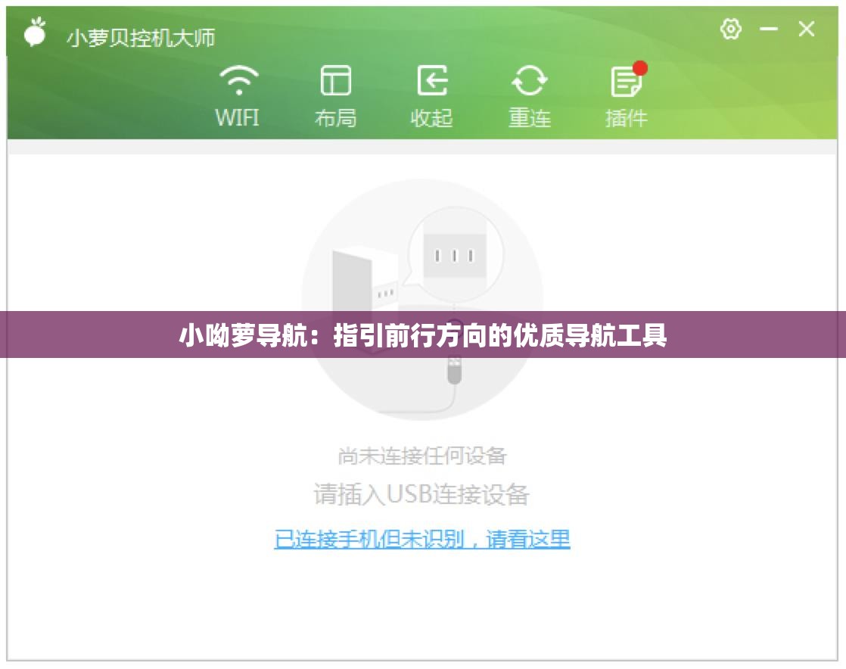
Task: Select the 布局 toolbar label
Action: 335,118
